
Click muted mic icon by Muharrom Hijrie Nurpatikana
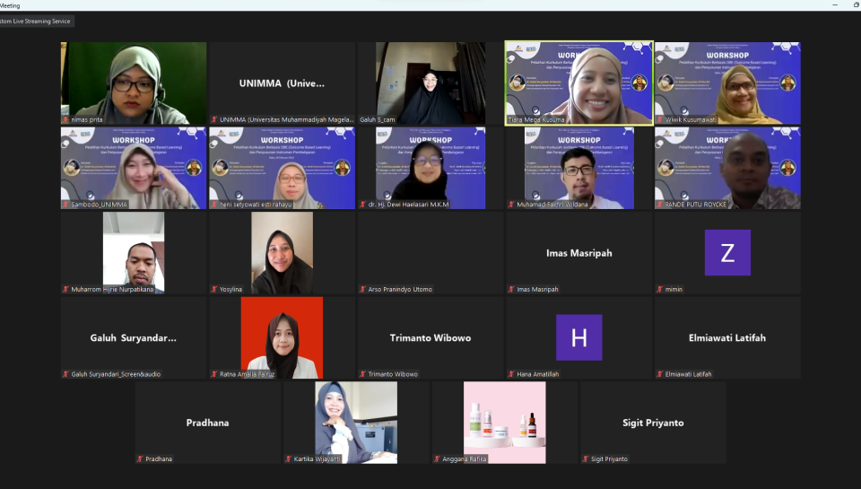point(65,290)
